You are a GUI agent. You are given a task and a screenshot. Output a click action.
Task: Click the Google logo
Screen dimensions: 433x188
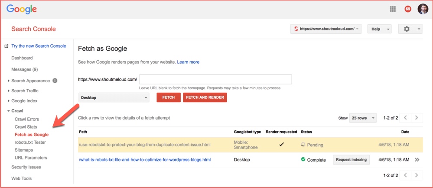pyautogui.click(x=22, y=10)
